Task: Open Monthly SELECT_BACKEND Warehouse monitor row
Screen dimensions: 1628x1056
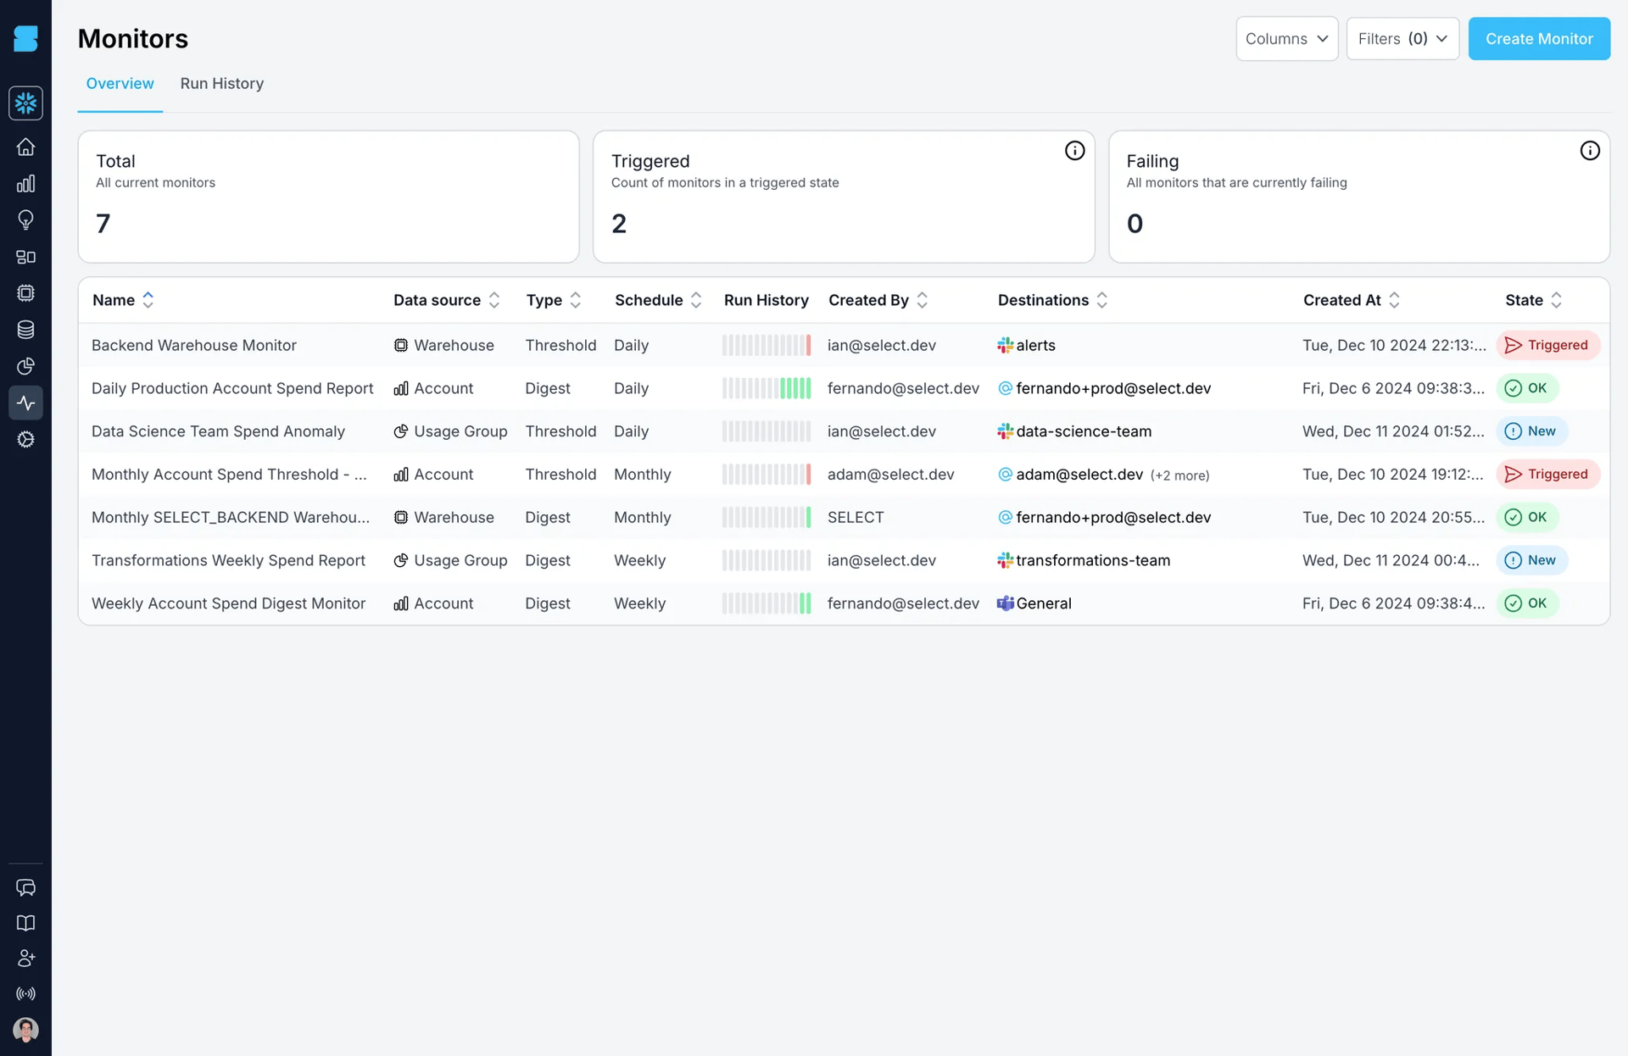Action: pos(844,517)
